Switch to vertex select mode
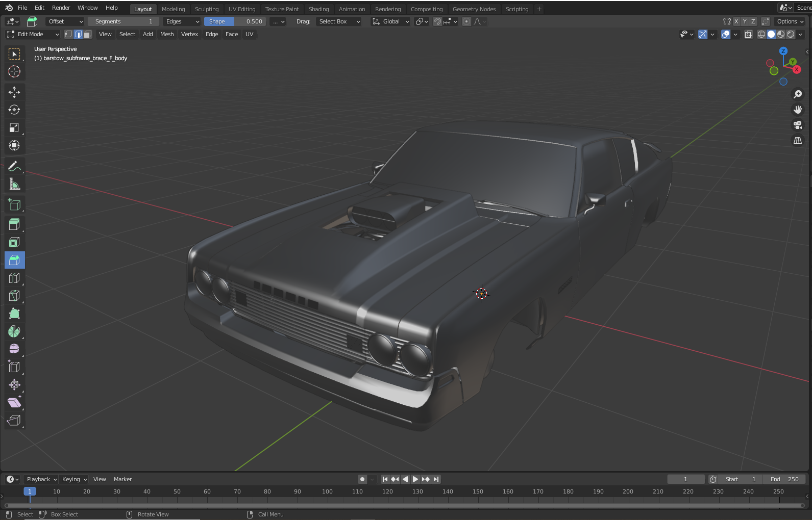Viewport: 812px width, 520px height. pyautogui.click(x=68, y=34)
